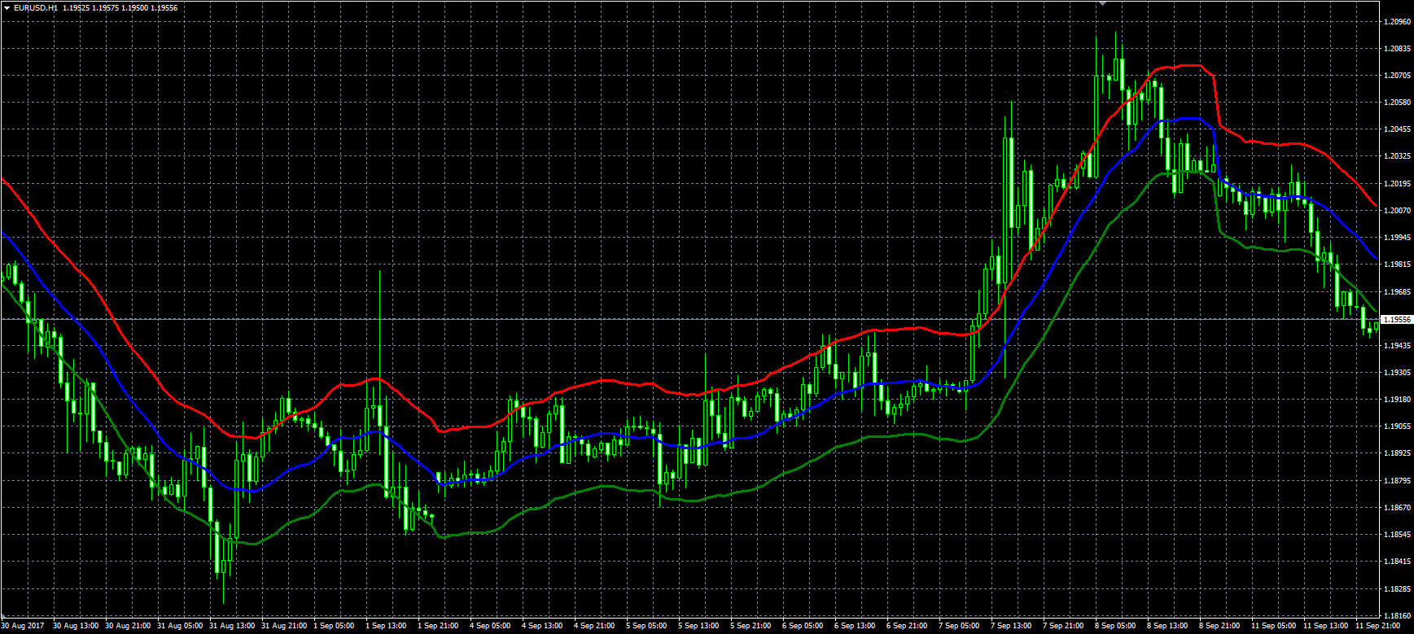Pick the 1.20325 price scale value

(1397, 156)
